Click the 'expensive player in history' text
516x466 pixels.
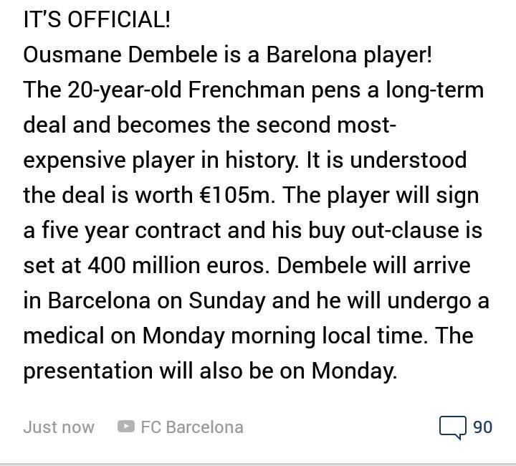161,161
